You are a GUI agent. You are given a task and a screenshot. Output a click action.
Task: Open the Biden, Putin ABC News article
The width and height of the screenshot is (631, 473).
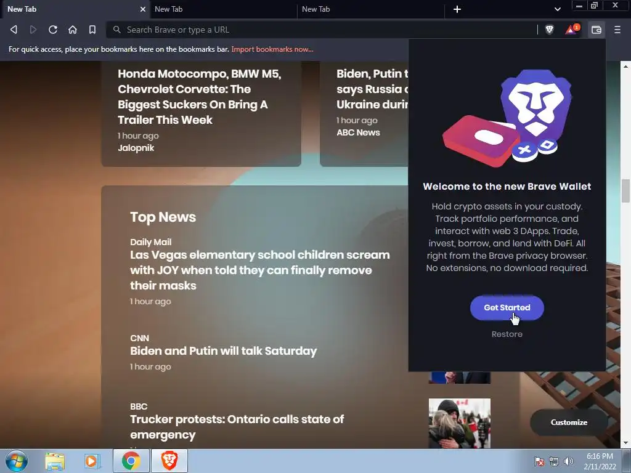pos(372,89)
